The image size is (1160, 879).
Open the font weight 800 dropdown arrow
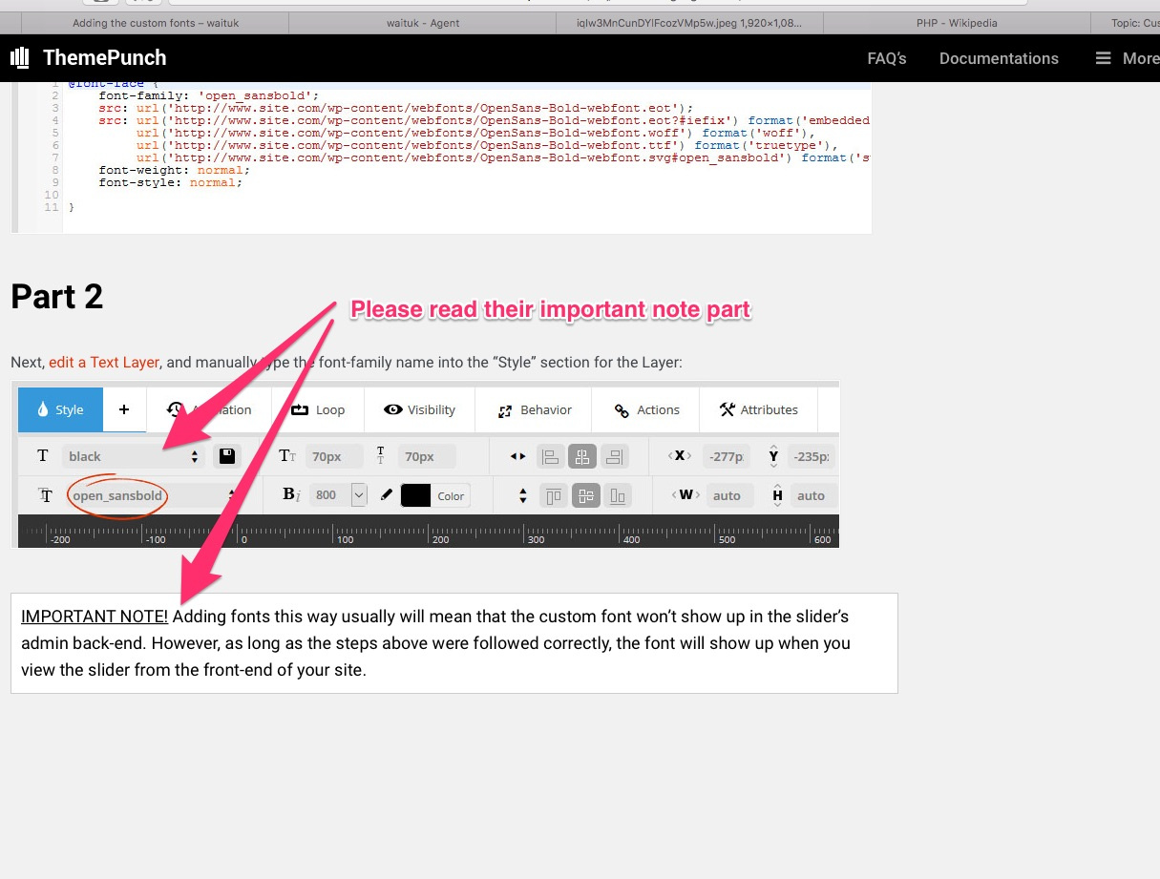point(359,494)
